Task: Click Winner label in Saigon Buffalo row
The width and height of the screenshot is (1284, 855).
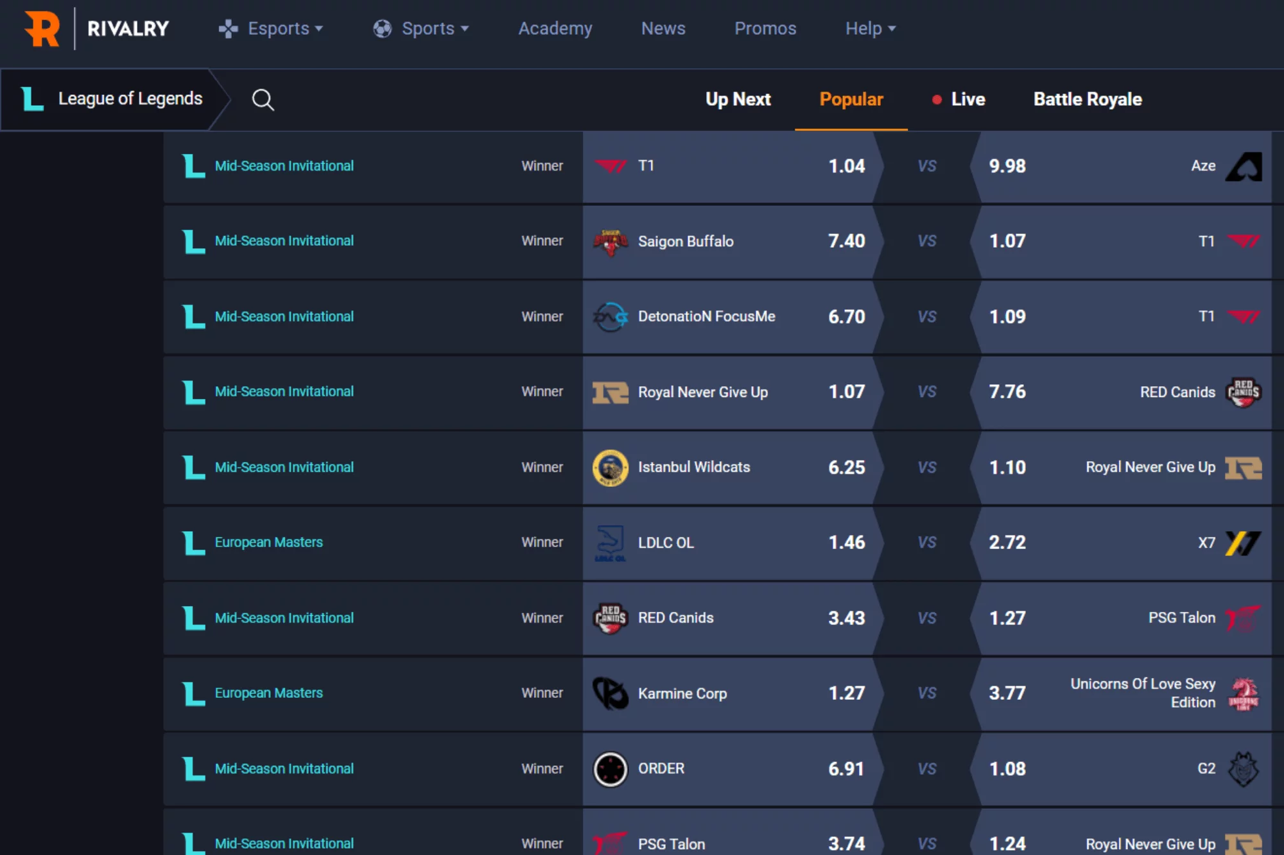Action: tap(542, 241)
